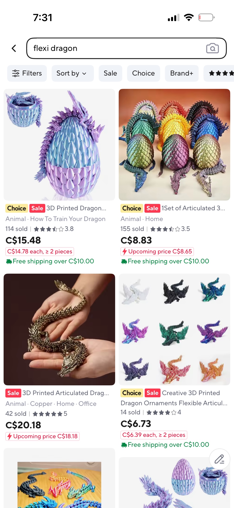Open the gold dragon in hands thumbnail
The width and height of the screenshot is (234, 508).
(x=59, y=329)
